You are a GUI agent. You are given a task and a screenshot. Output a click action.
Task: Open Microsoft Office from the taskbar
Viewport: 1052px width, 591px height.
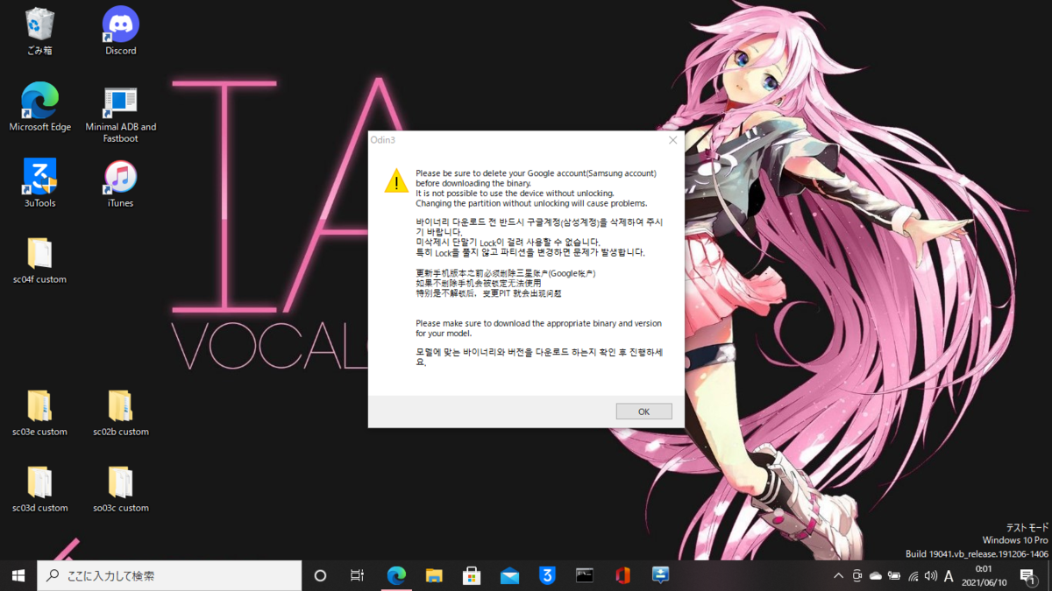coord(622,575)
